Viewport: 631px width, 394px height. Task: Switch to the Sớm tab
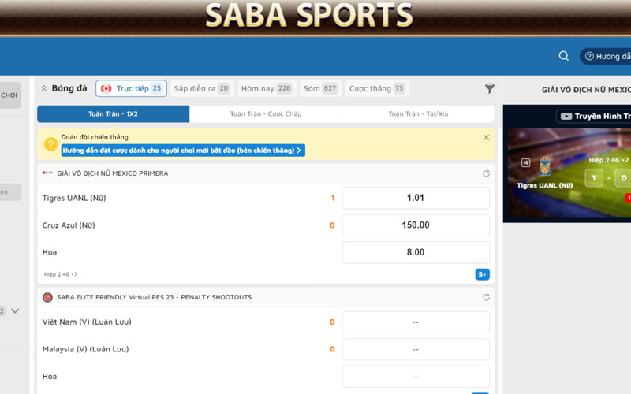[x=320, y=88]
